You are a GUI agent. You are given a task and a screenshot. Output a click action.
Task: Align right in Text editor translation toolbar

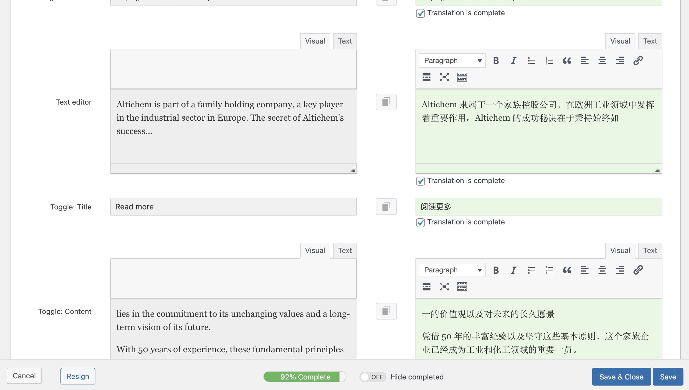point(620,61)
